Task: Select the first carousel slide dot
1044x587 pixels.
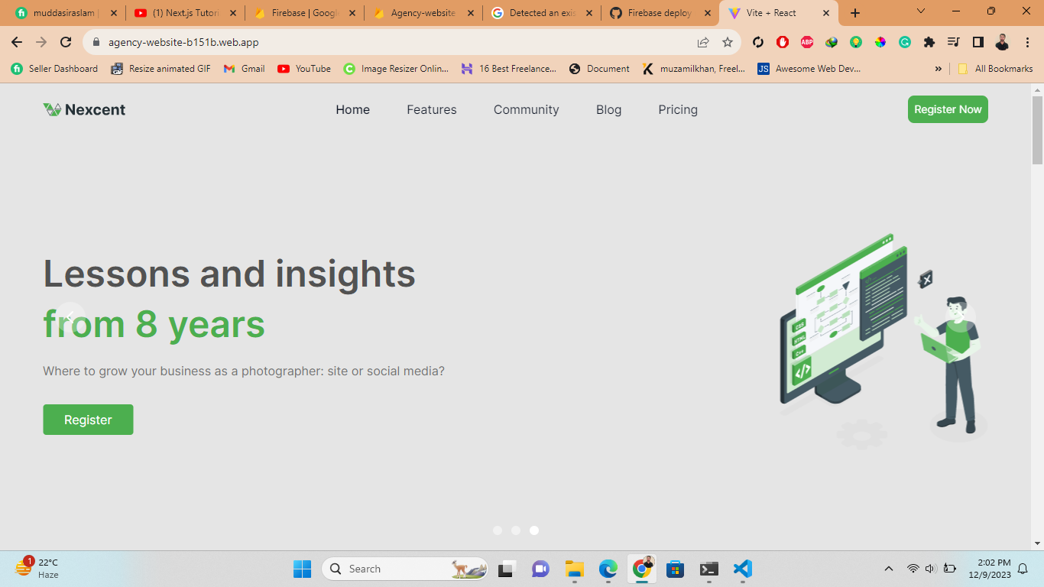Action: coord(498,530)
